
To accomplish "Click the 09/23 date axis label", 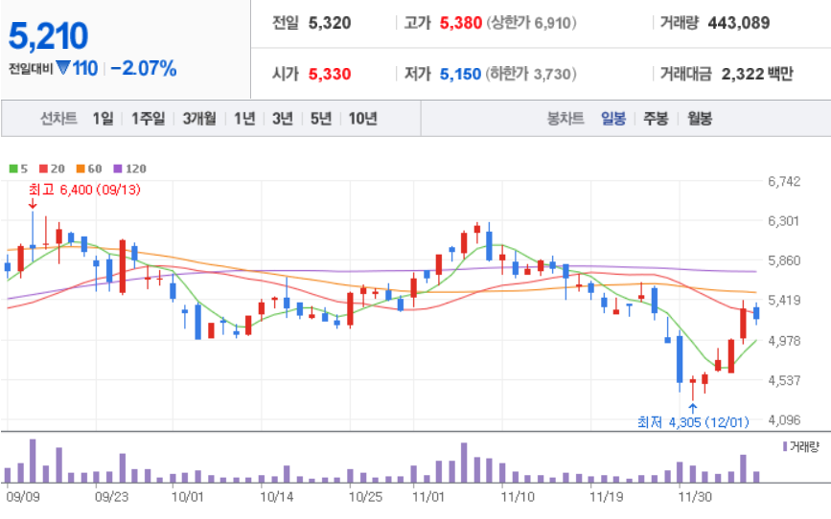I will point(111,497).
